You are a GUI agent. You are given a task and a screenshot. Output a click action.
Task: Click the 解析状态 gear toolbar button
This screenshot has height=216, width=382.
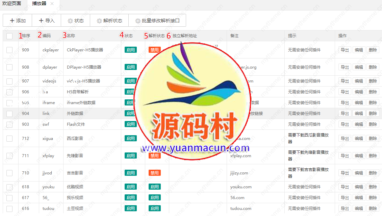pyautogui.click(x=109, y=21)
